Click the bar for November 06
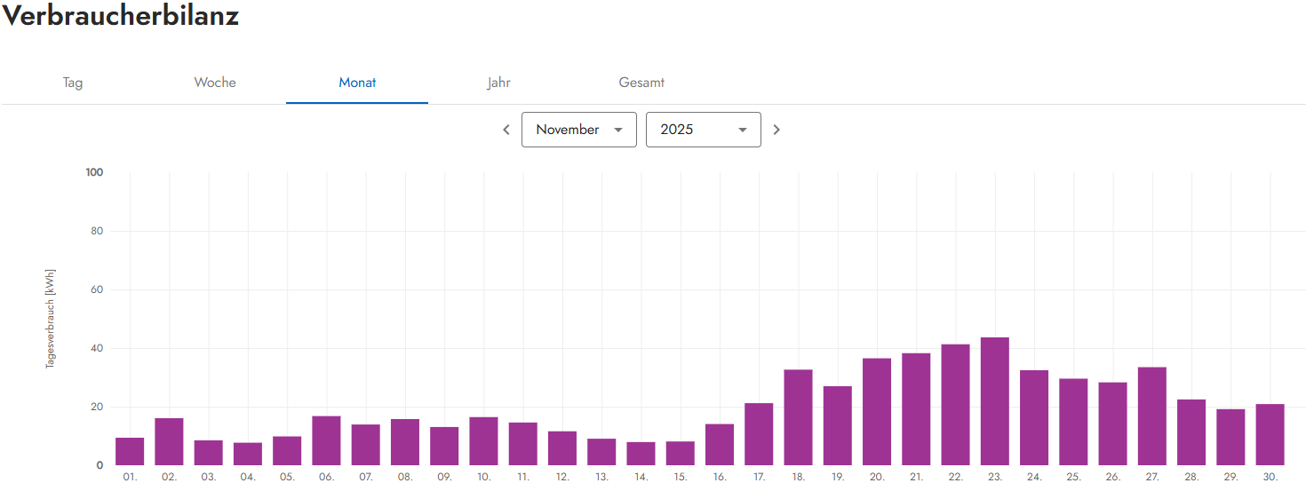 click(326, 441)
